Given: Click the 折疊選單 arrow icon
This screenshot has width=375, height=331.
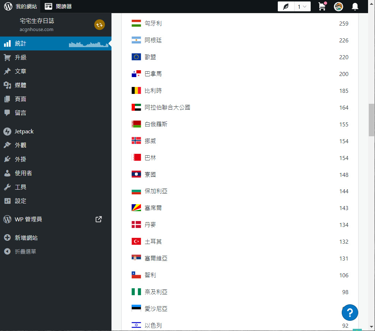Looking at the screenshot, I should 7,251.
